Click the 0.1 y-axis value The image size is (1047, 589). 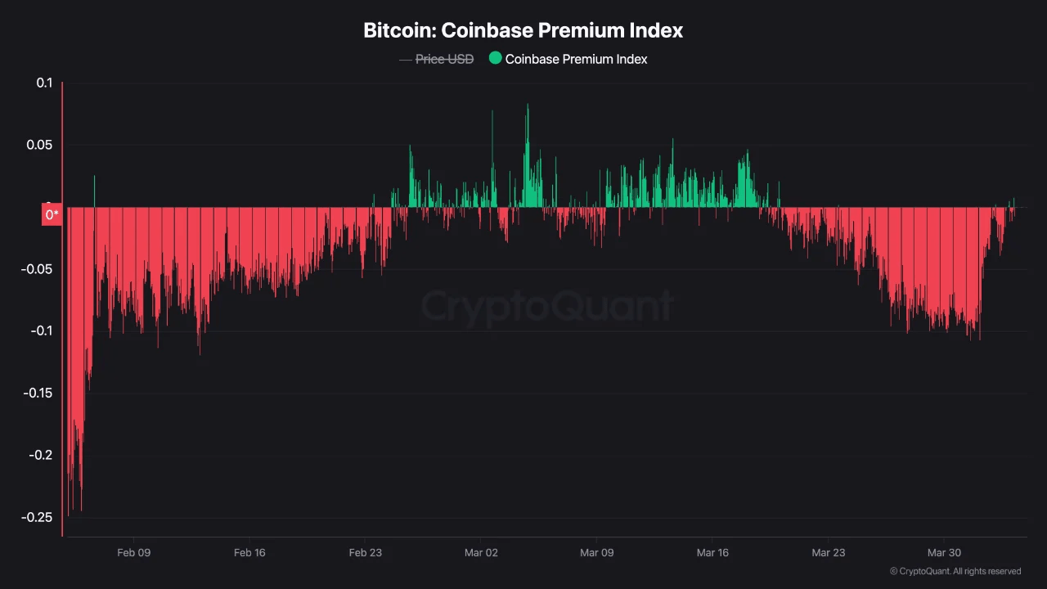point(44,83)
